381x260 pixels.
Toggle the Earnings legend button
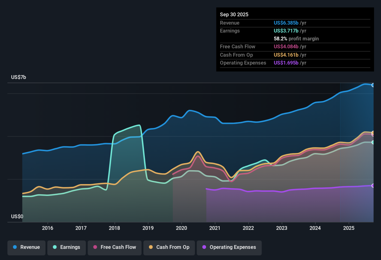[x=67, y=247]
